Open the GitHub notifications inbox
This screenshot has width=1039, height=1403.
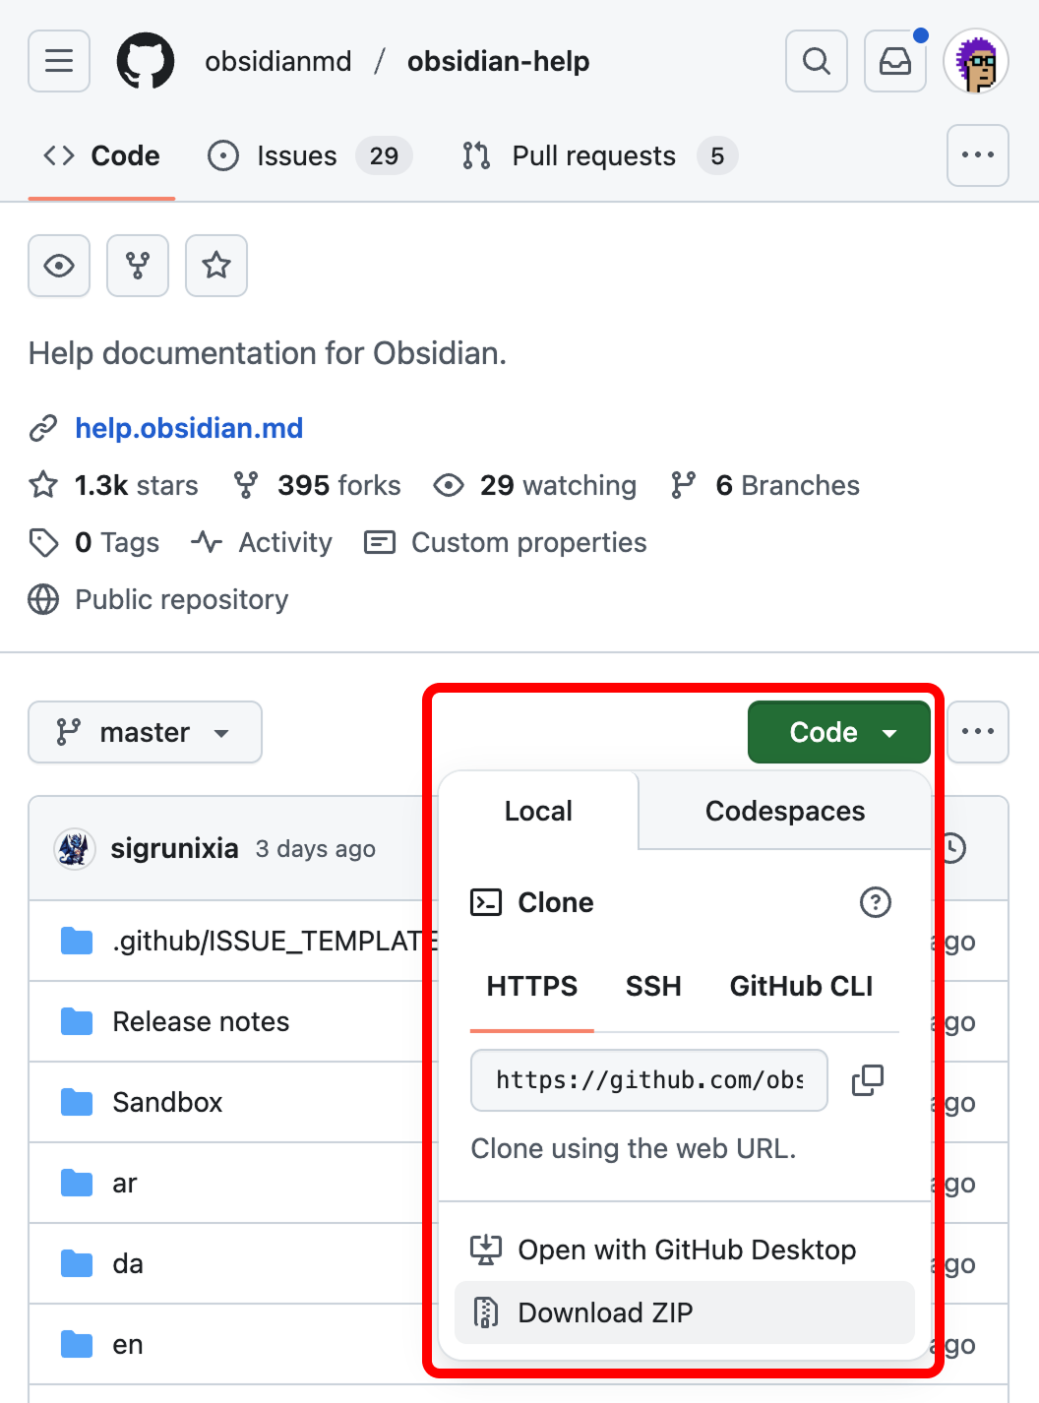click(x=894, y=61)
